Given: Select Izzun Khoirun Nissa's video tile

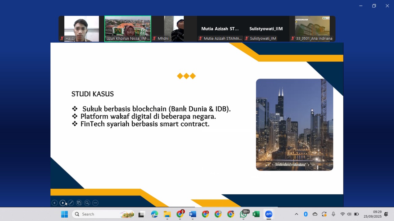Looking at the screenshot, I should [128, 29].
